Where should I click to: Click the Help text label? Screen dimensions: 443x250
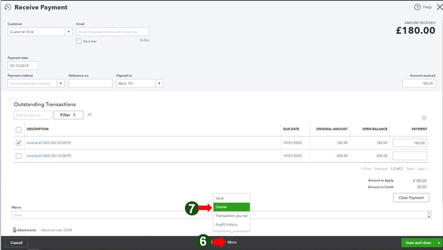pos(427,7)
